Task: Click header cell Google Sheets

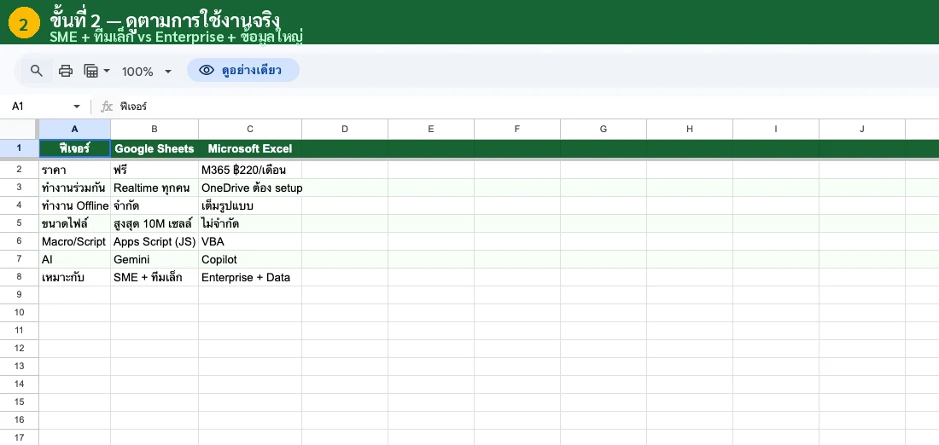Action: (x=155, y=148)
